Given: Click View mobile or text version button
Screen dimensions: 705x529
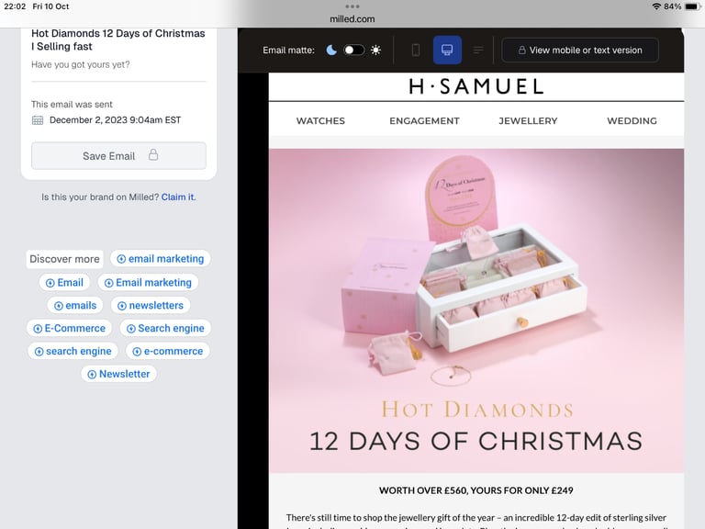Looking at the screenshot, I should coord(580,50).
